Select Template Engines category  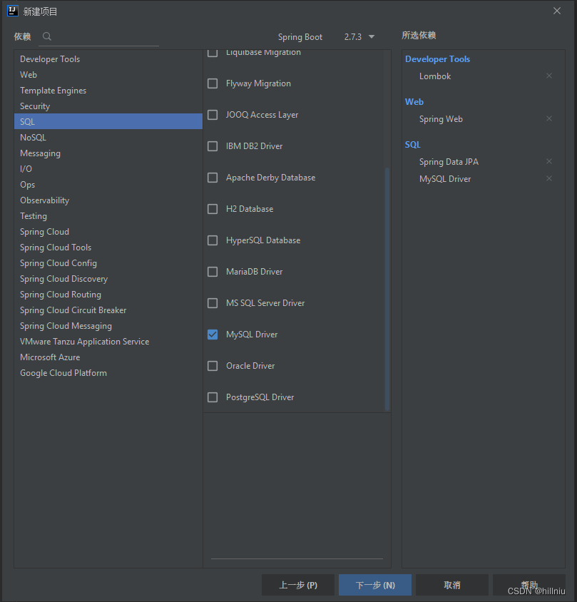(x=108, y=91)
